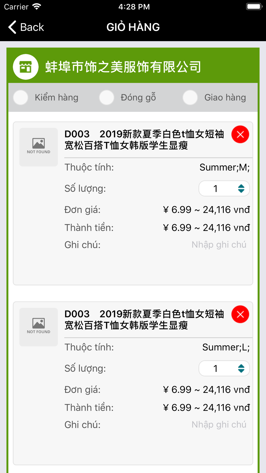Open the first D003 product title
Viewport: 266px width, 473px height.
144,140
